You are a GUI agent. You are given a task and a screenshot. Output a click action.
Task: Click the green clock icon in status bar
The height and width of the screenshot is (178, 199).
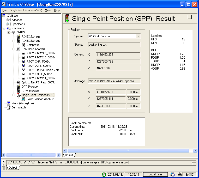pyautogui.click(x=104, y=175)
